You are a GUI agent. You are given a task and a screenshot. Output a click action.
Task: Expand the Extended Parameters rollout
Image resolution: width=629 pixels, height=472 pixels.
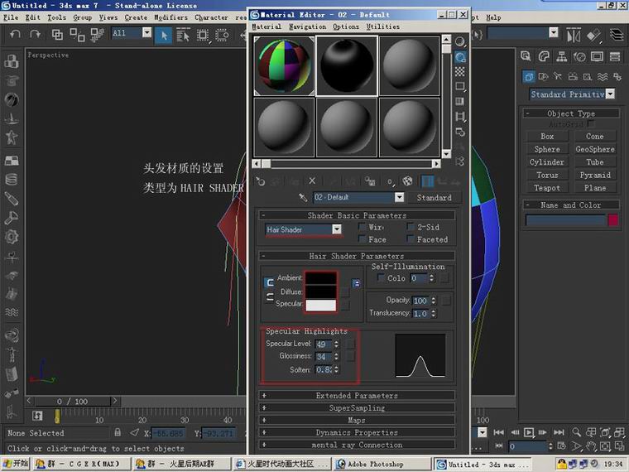357,395
